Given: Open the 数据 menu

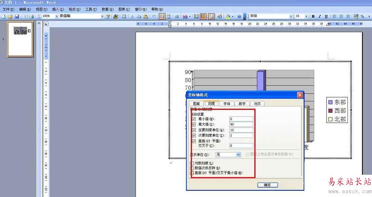Looking at the screenshot, I should (x=108, y=9).
